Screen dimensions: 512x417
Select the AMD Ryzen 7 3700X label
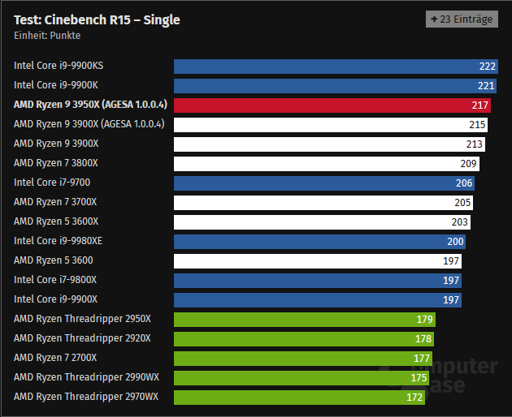tap(55, 202)
